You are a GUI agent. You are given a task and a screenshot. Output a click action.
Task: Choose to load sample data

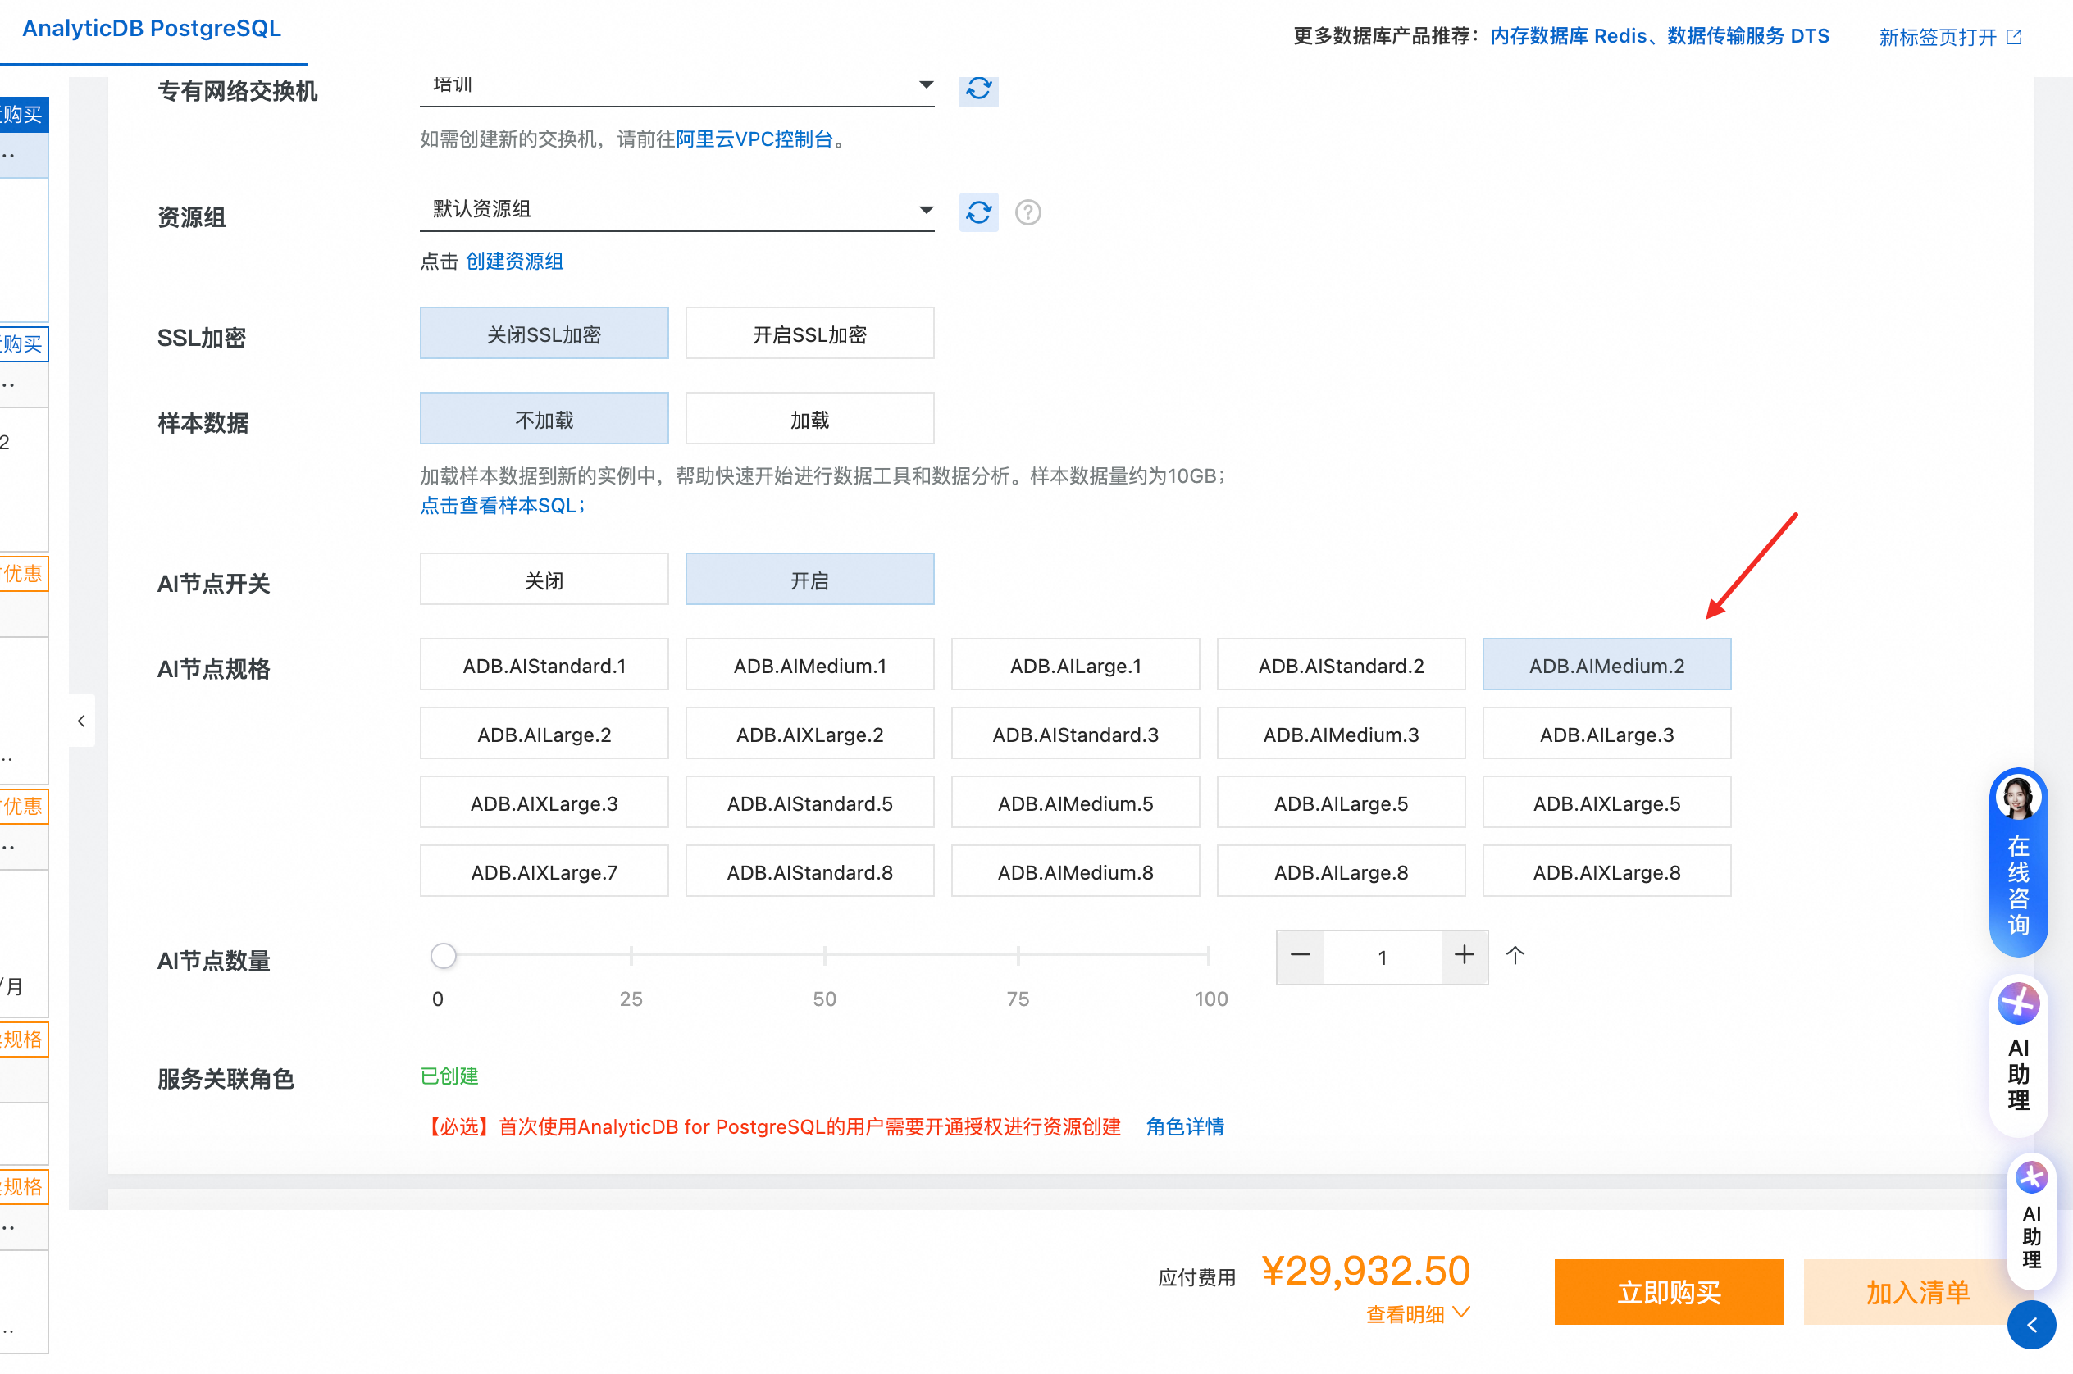[809, 418]
